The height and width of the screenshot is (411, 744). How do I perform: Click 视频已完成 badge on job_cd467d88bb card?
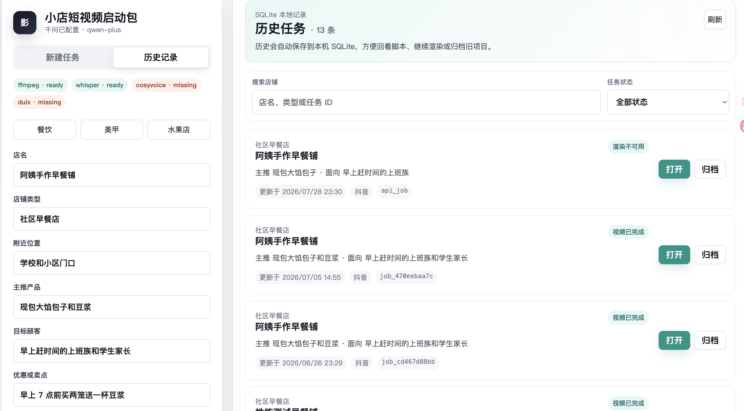click(x=628, y=317)
